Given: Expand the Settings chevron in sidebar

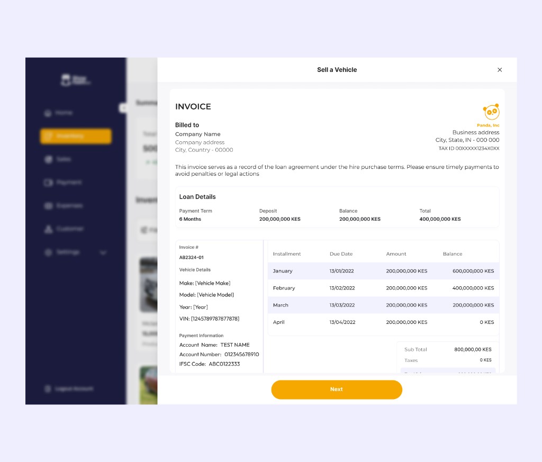Looking at the screenshot, I should [103, 252].
